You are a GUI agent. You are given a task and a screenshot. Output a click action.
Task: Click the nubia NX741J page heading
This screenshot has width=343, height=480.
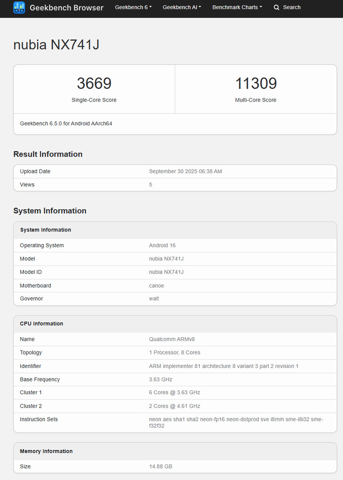click(x=56, y=45)
